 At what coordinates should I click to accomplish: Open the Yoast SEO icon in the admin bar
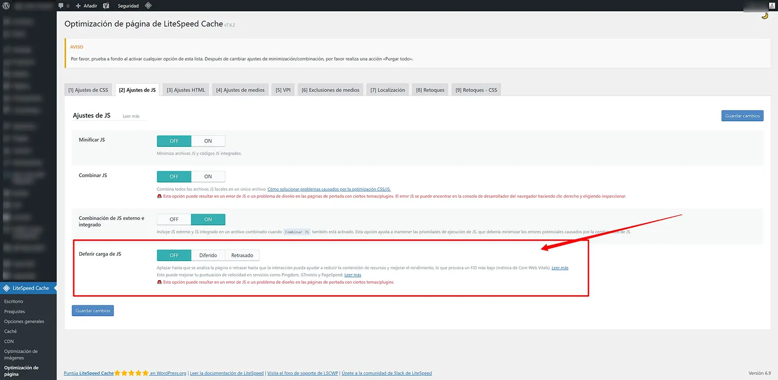[106, 6]
